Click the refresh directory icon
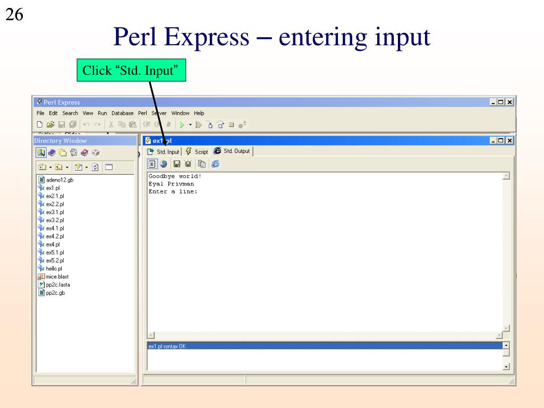This screenshot has height=408, width=544. tap(95, 167)
